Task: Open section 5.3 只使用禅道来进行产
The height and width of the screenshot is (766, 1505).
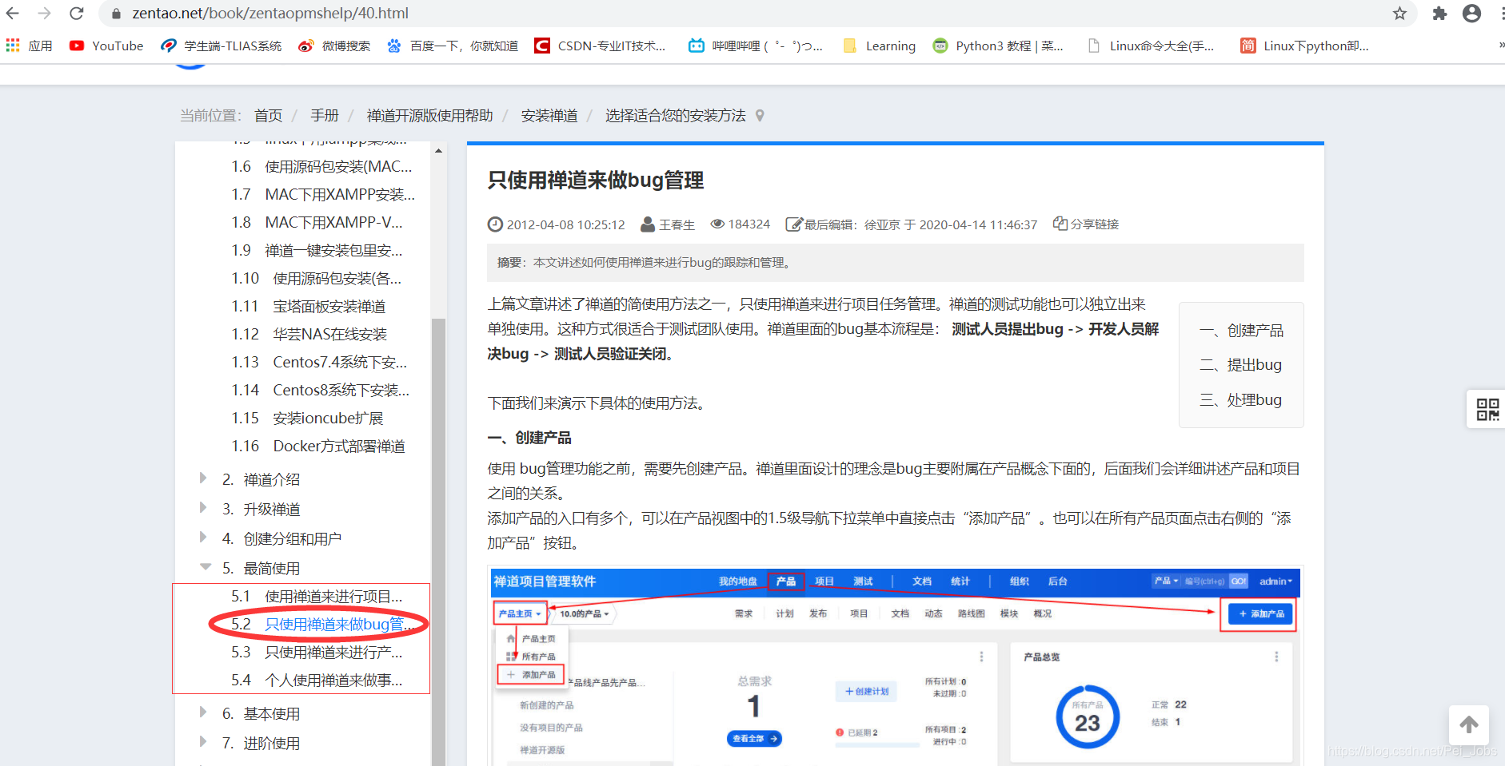Action: [317, 653]
